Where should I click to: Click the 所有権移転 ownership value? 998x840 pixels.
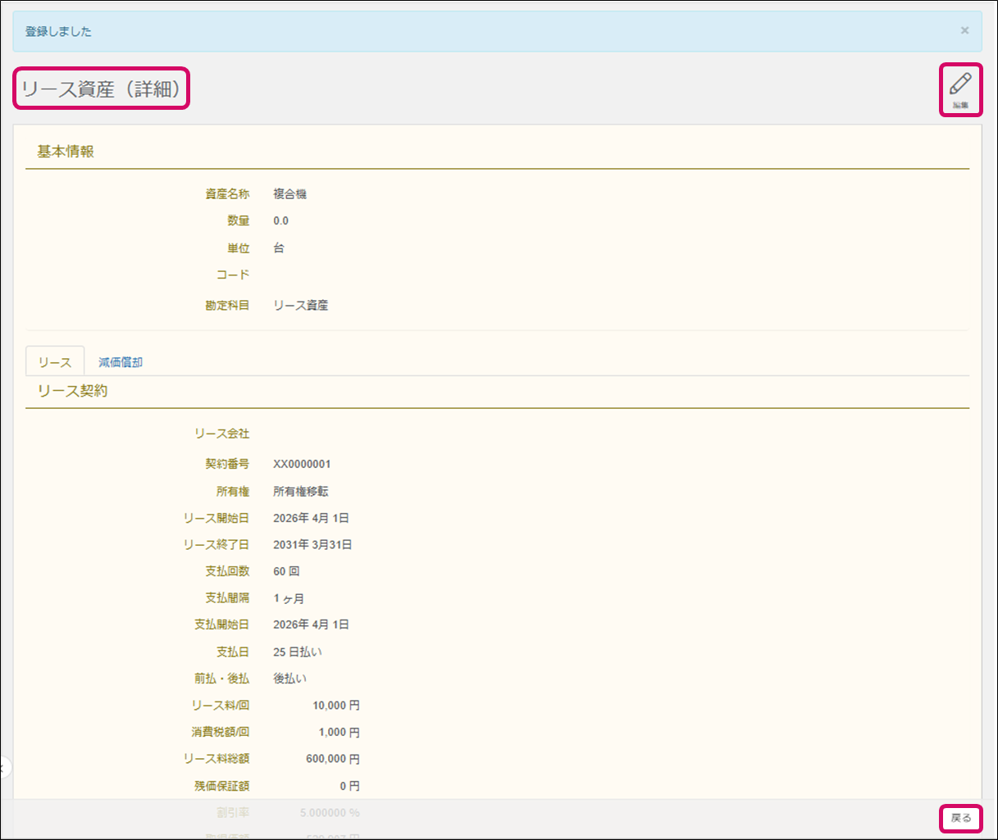(300, 492)
